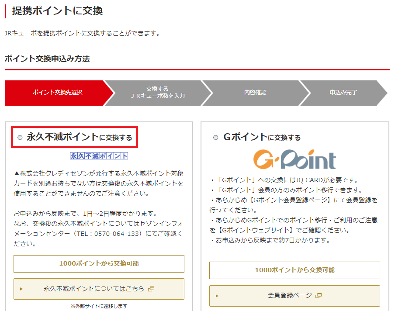This screenshot has width=395, height=311.
Task: Go to the ポイント交換先選択 step
Action: coord(57,93)
